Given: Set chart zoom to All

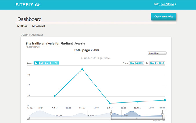Looking at the screenshot, I should (x=56, y=63).
